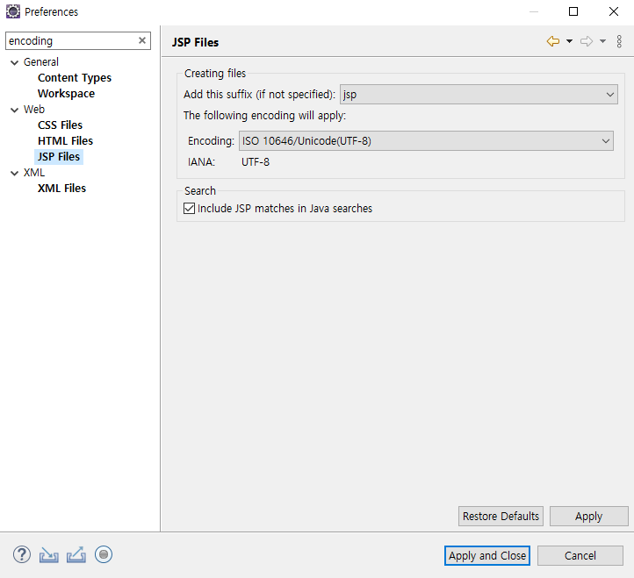
Task: Click the import preferences icon
Action: [x=49, y=555]
